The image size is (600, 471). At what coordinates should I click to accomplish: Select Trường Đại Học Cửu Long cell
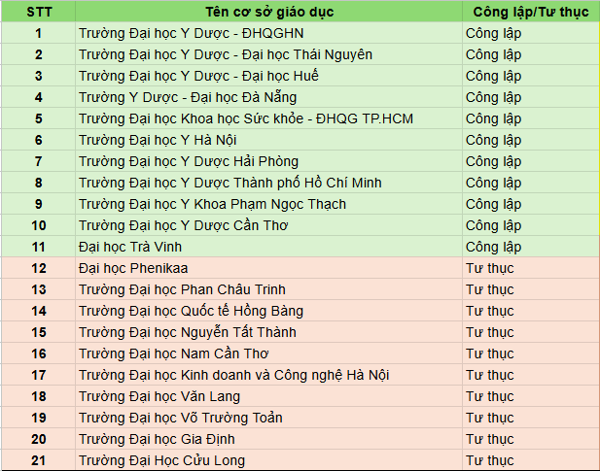[x=161, y=460]
